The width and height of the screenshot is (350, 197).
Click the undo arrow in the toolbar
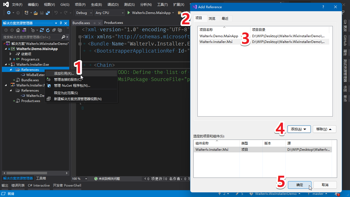click(56, 13)
